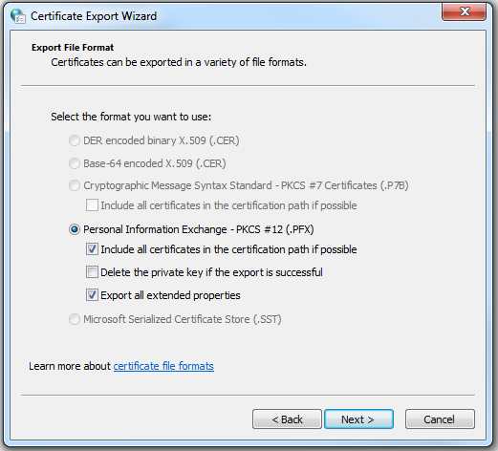Enable Delete the private key checkbox

coord(92,272)
